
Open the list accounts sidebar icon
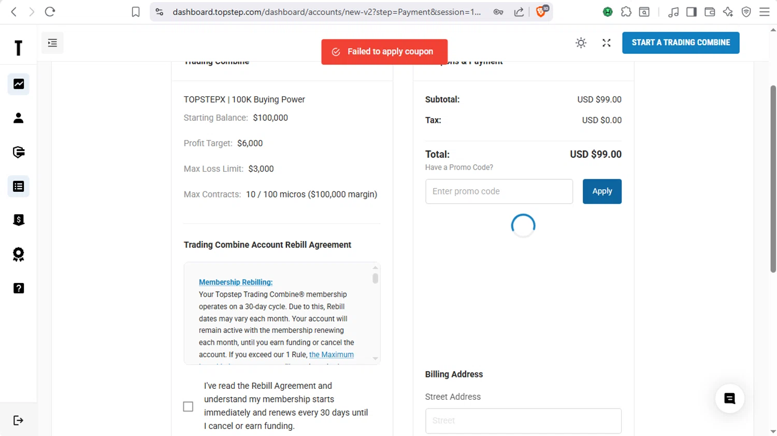(x=19, y=186)
